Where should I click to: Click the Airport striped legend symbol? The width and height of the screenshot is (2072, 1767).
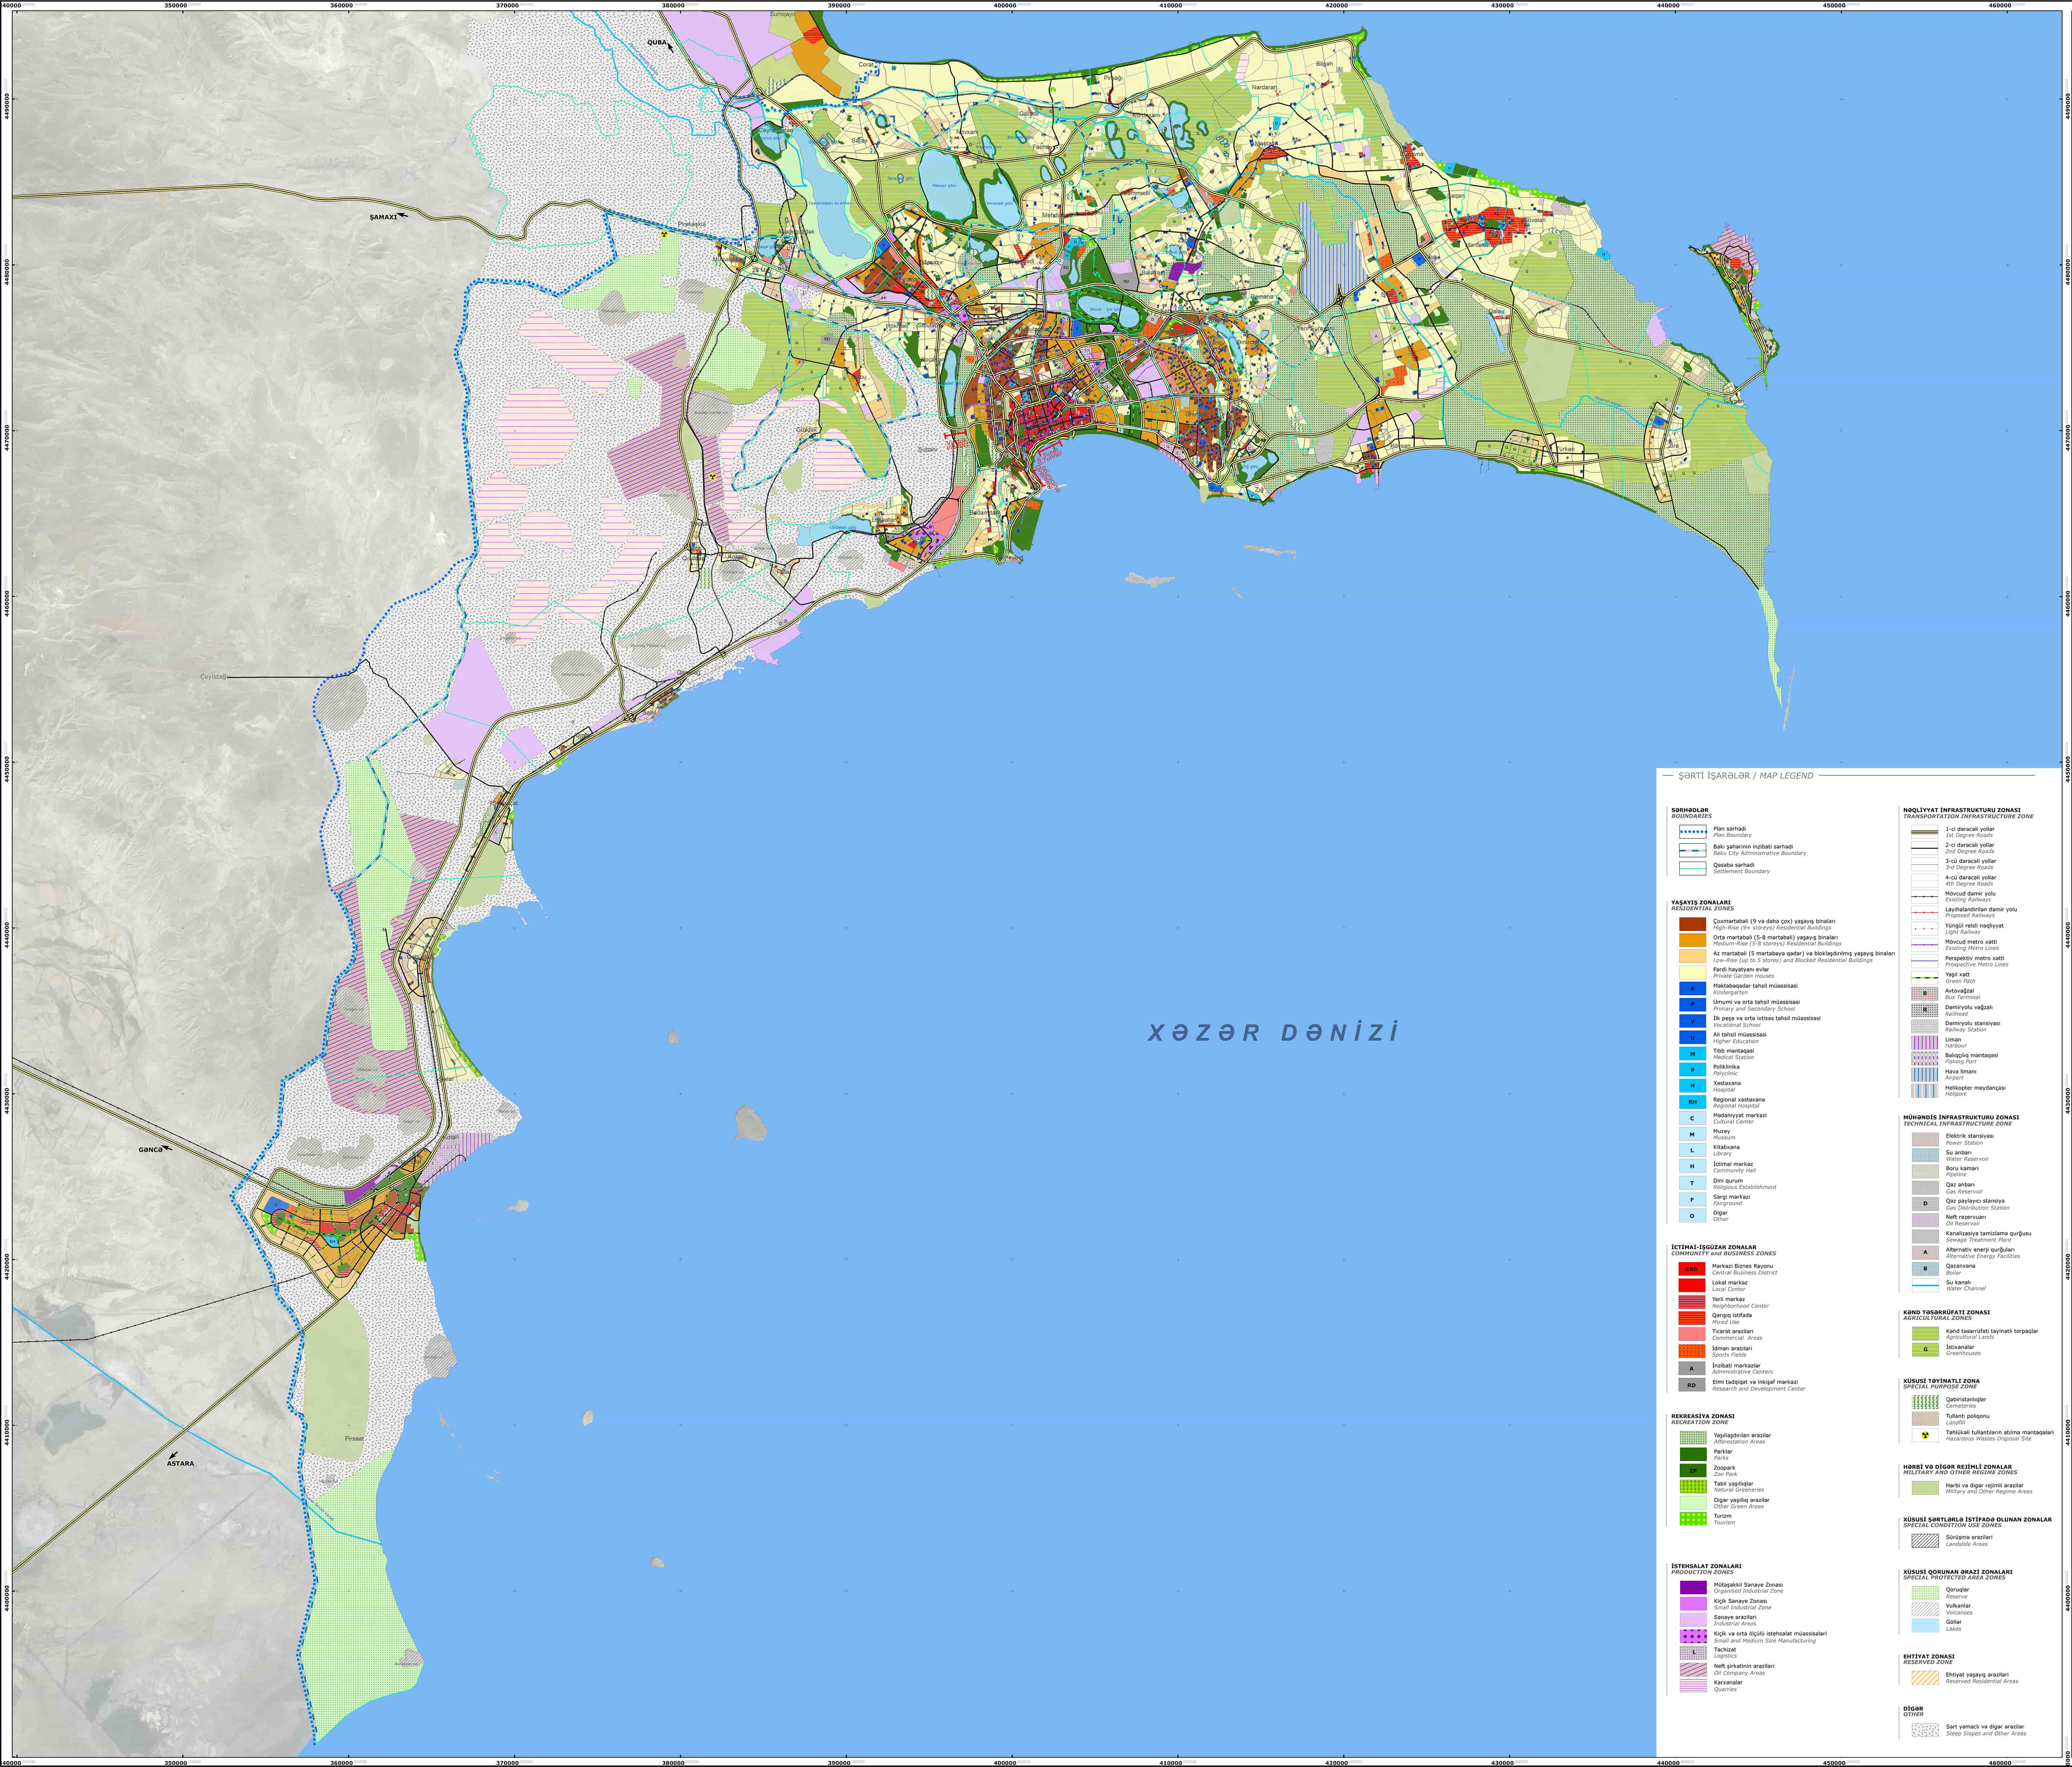click(x=1925, y=1075)
